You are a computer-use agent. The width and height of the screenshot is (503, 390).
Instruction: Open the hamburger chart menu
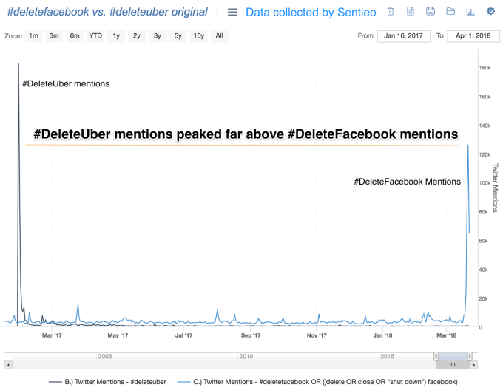tap(232, 13)
